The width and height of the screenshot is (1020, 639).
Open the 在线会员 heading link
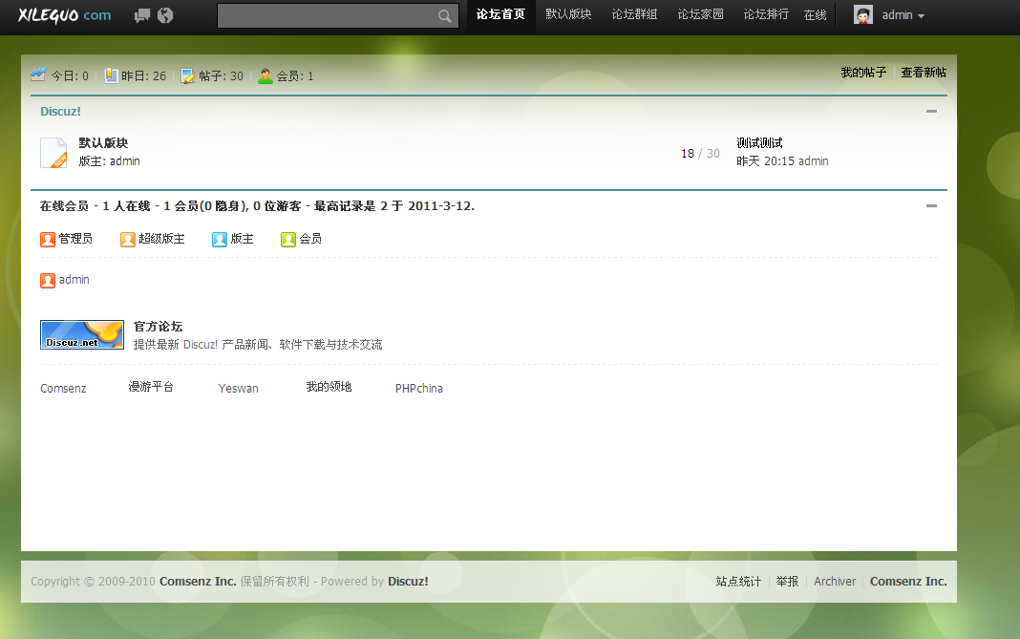click(x=64, y=206)
